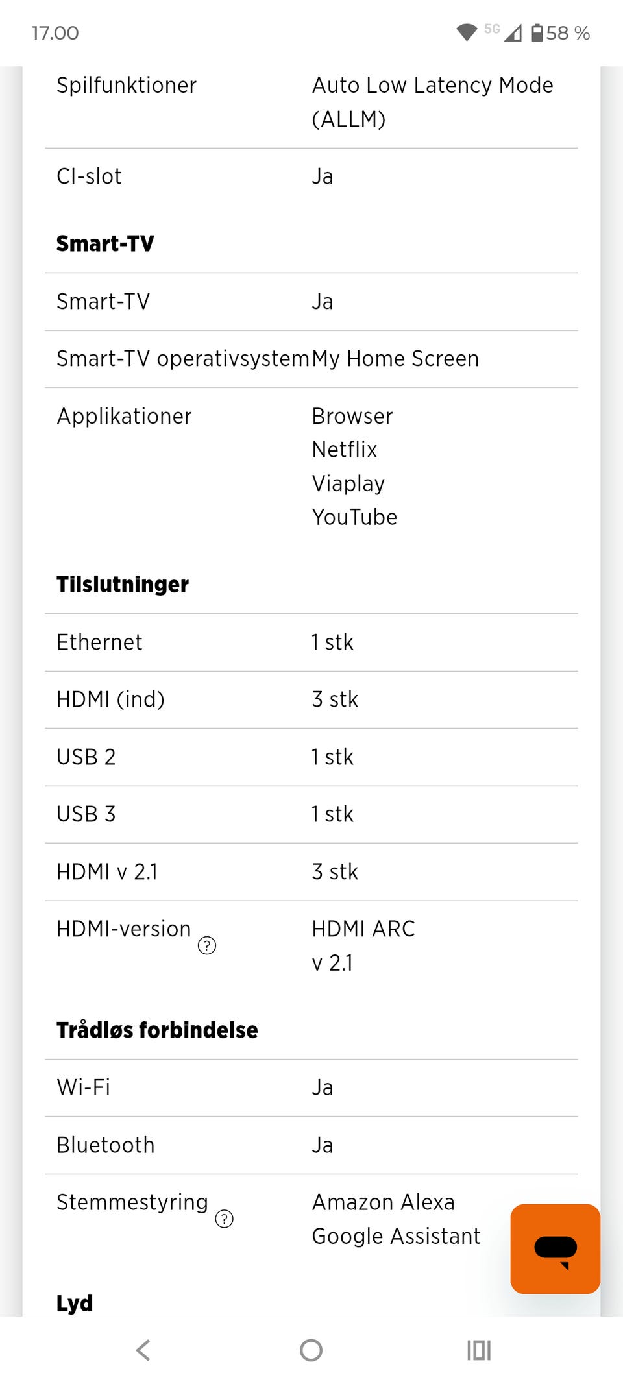Select the Stemmestyring row label
Screen dimensions: 623x1384
coord(132,1202)
